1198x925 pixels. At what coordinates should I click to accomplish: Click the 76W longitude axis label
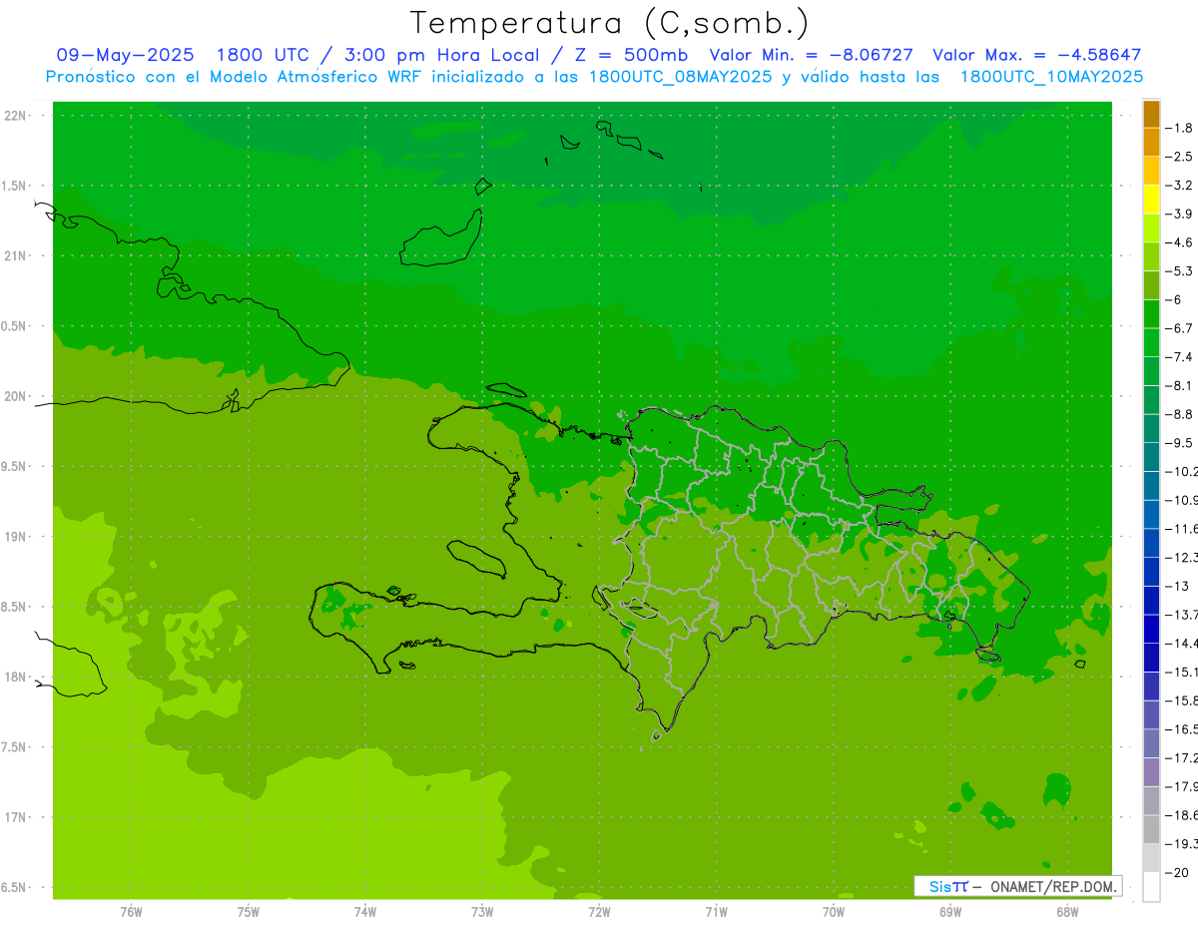click(x=131, y=912)
